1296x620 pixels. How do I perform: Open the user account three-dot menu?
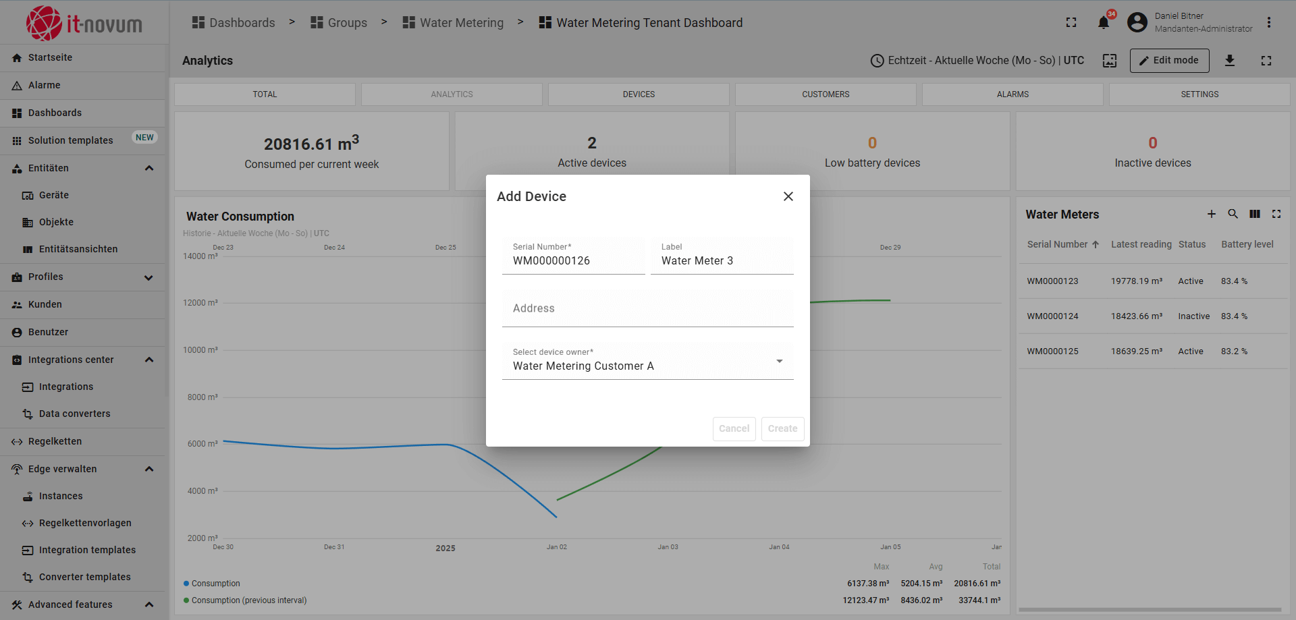1269,22
